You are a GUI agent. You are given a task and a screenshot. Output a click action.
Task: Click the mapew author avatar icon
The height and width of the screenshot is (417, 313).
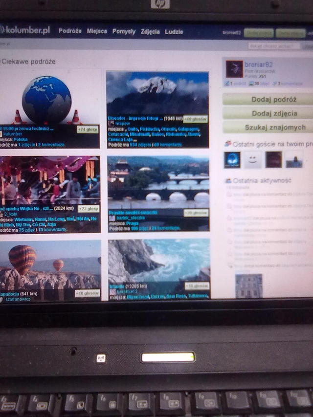tap(111, 124)
